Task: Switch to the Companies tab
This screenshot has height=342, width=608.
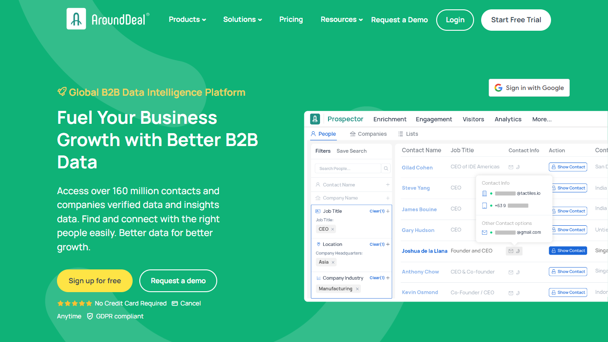Action: 368,134
